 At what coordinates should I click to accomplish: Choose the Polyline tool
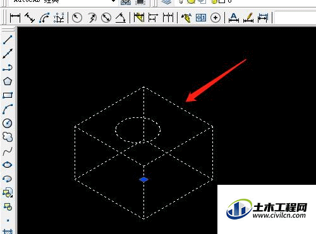[x=8, y=67]
